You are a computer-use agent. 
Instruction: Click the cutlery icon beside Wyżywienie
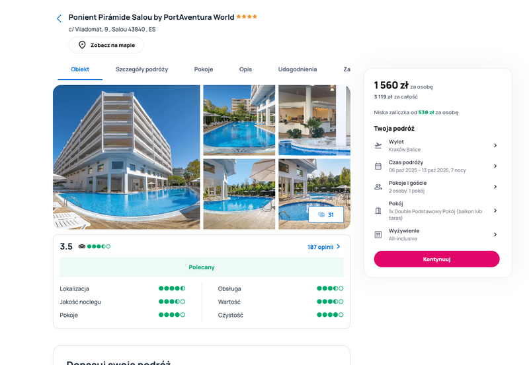[378, 235]
